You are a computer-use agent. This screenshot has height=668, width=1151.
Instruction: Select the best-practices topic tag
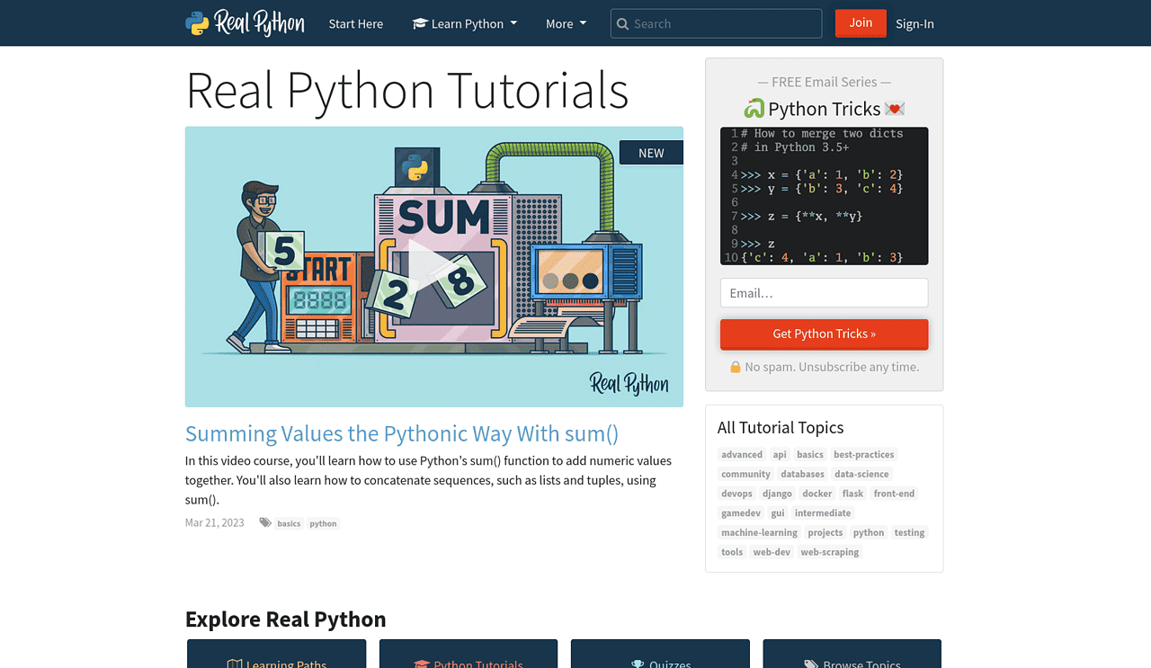tap(863, 455)
